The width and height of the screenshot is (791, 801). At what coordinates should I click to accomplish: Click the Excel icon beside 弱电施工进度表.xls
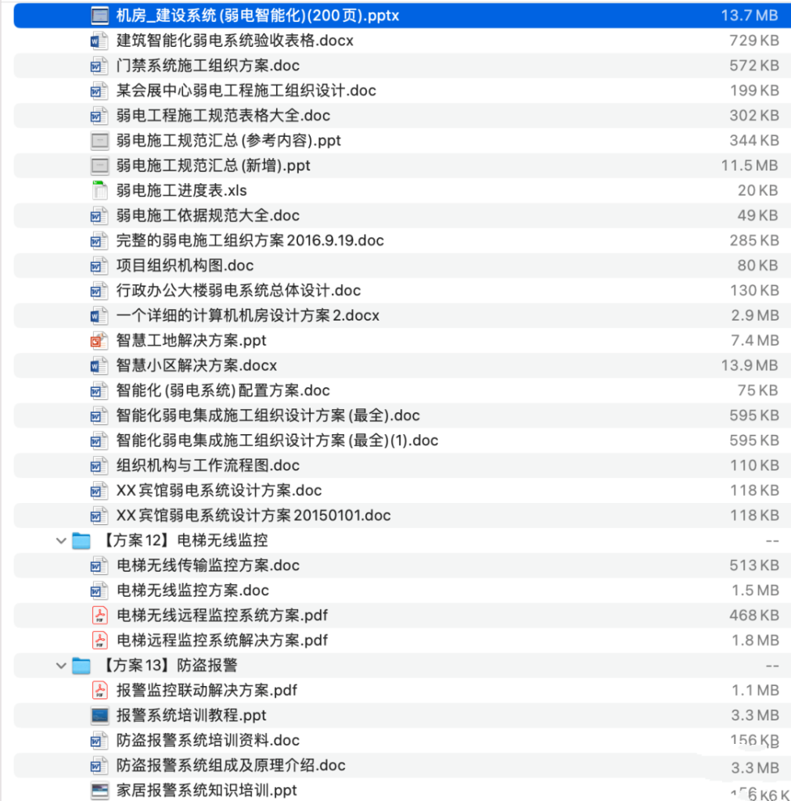click(x=99, y=190)
